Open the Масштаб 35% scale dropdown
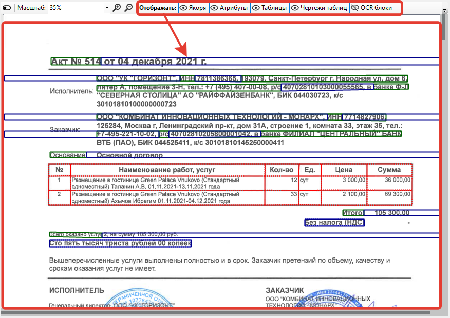Viewport: 450px width, 318px height. pyautogui.click(x=107, y=8)
